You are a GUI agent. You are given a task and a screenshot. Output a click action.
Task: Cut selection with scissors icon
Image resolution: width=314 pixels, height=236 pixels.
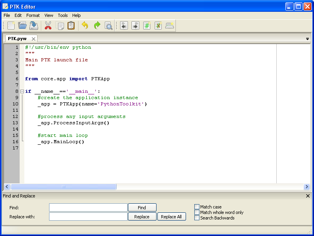pos(48,26)
